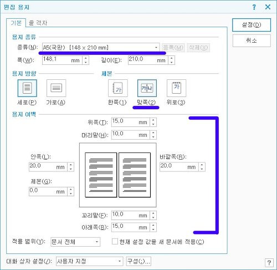Click the disabled 삭제(X) button
277x270 pixels.
198,48
